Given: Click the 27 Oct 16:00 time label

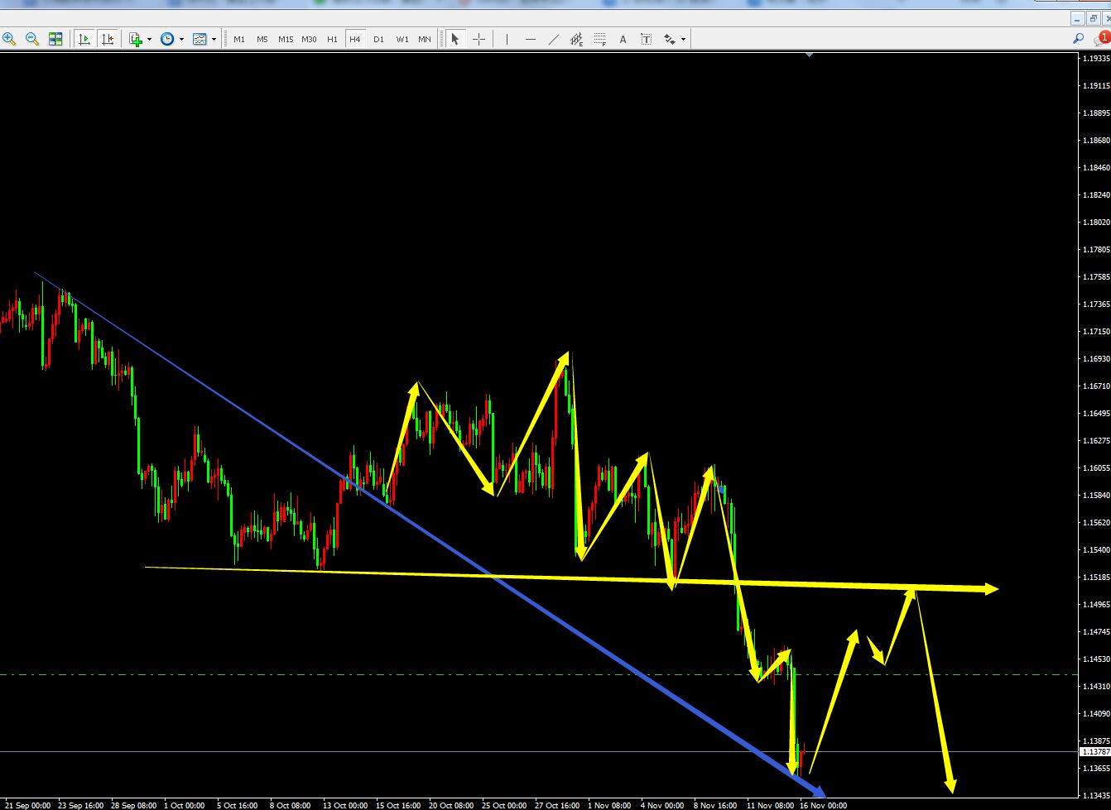Looking at the screenshot, I should [557, 805].
